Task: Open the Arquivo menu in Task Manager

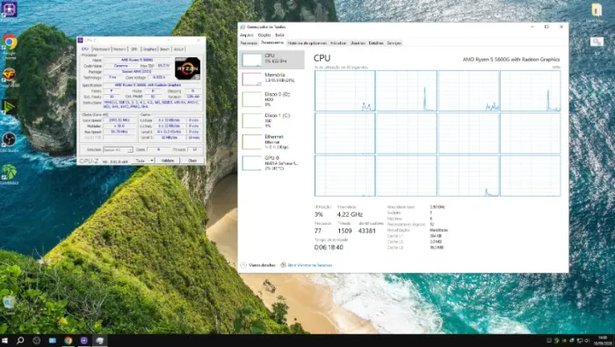Action: pyautogui.click(x=247, y=35)
